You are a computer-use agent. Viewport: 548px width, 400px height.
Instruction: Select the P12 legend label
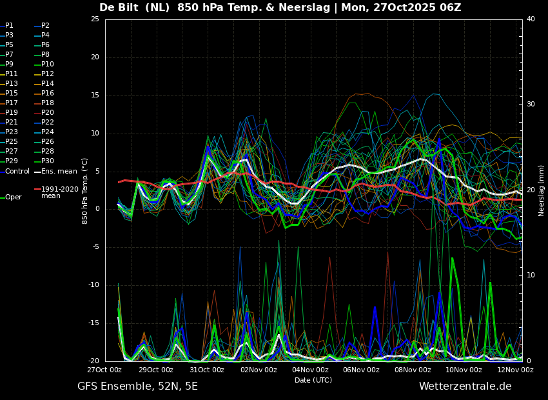tap(44, 74)
